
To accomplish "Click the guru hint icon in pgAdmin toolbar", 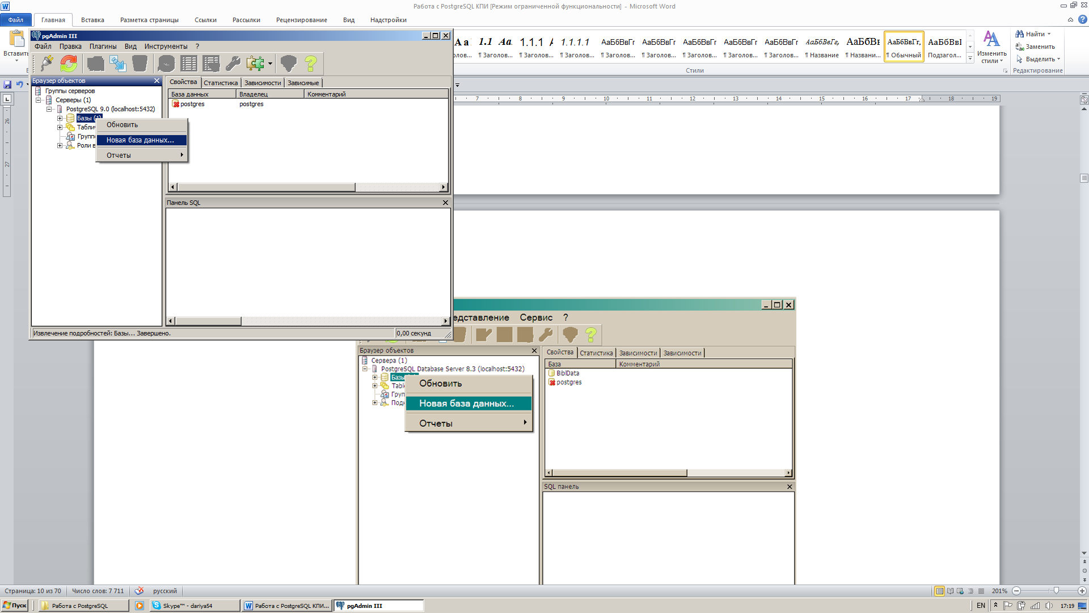I will pos(289,64).
